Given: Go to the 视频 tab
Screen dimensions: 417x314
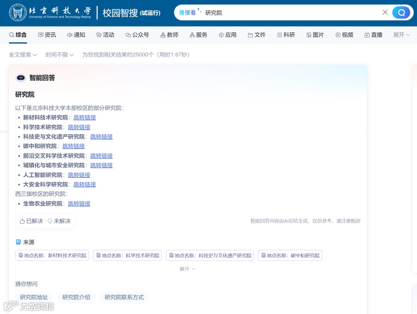Looking at the screenshot, I should click(x=344, y=35).
